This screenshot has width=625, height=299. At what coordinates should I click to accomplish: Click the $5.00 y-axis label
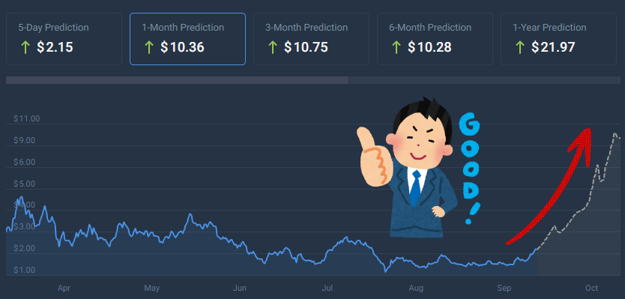24,184
